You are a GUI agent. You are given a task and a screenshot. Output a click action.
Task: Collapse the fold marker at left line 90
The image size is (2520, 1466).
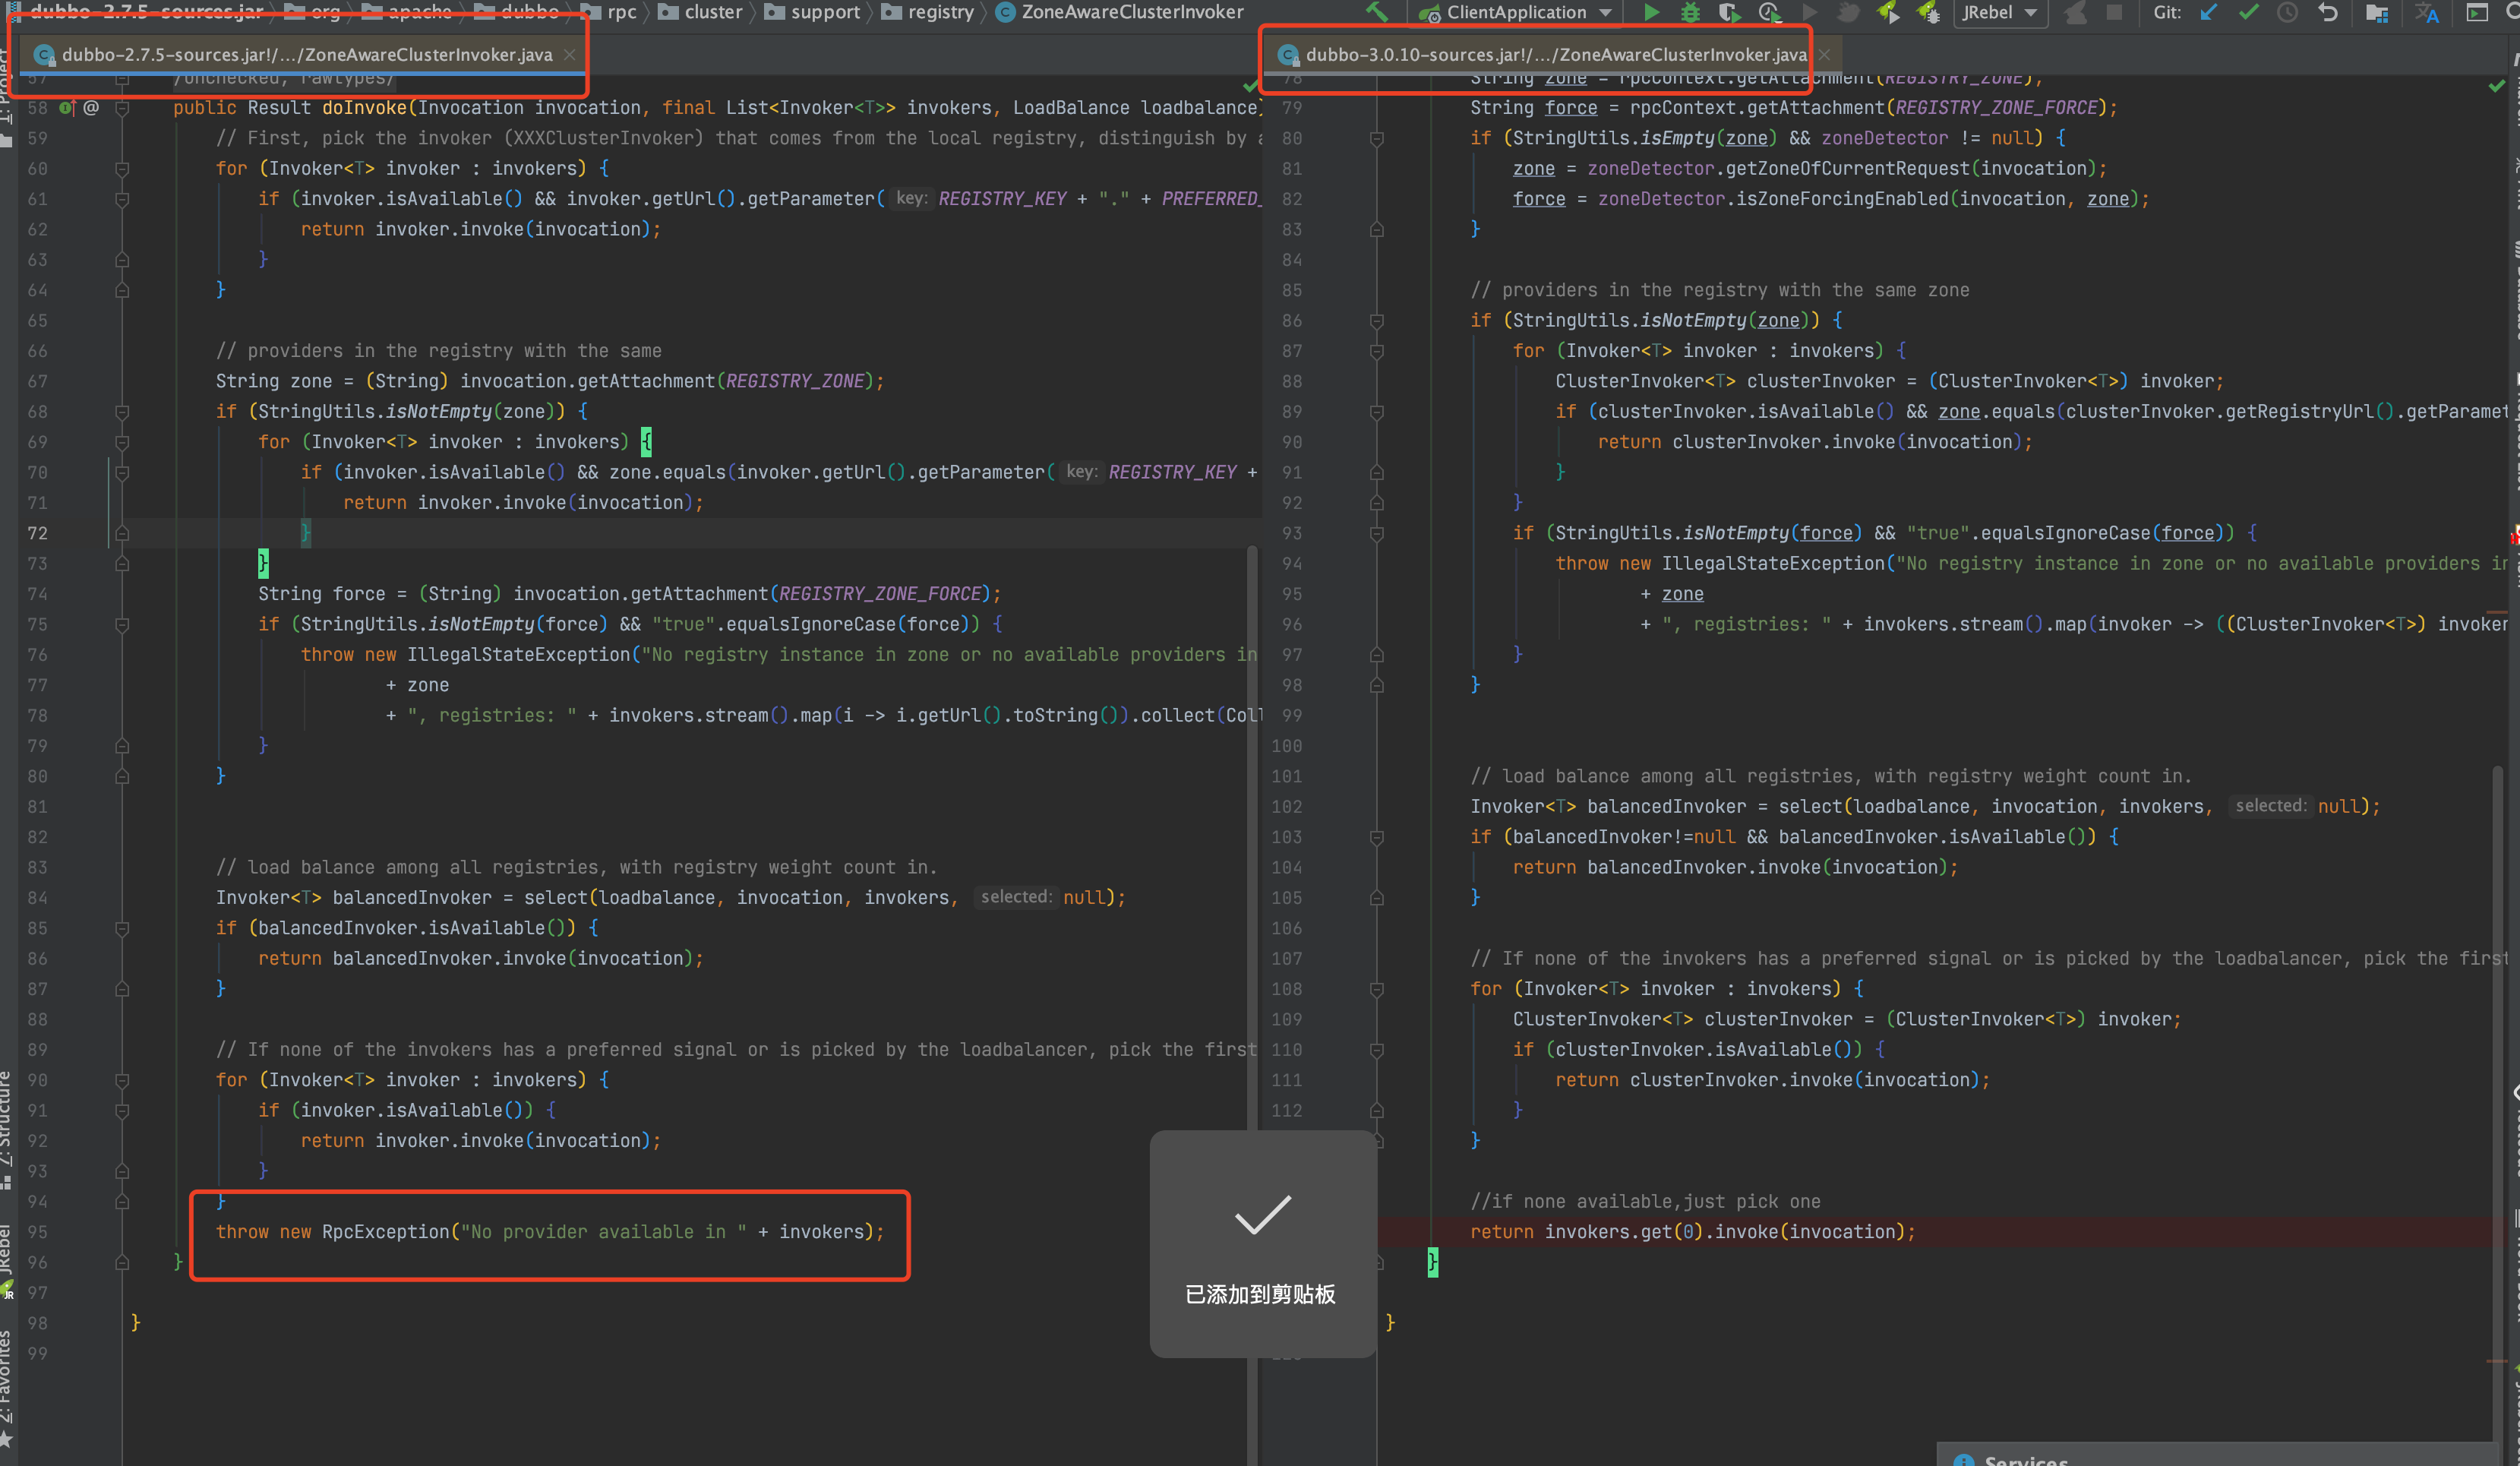(122, 1080)
